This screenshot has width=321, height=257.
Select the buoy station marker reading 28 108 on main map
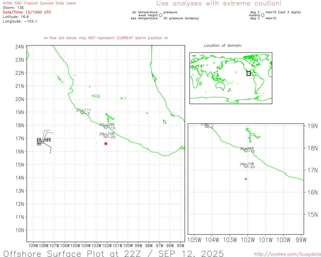106,136
